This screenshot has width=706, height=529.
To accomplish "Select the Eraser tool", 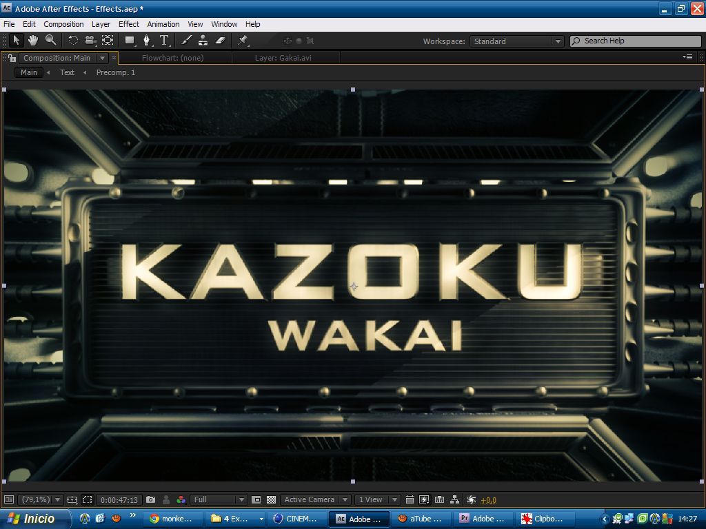I will coord(220,41).
